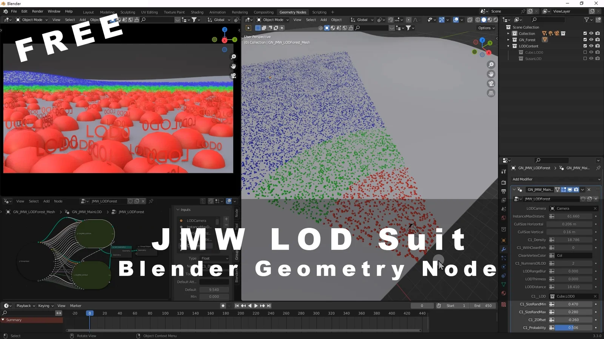
Task: Switch to orthographic grid view icon
Action: pos(491,93)
